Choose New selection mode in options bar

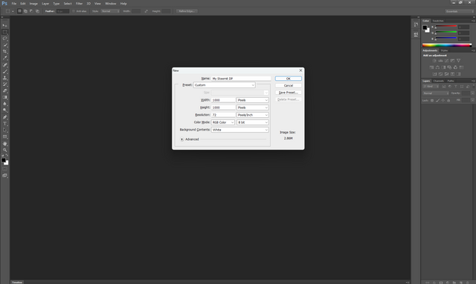pyautogui.click(x=19, y=11)
